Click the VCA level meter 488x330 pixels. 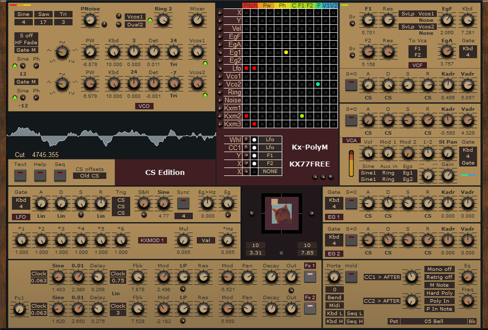351,164
